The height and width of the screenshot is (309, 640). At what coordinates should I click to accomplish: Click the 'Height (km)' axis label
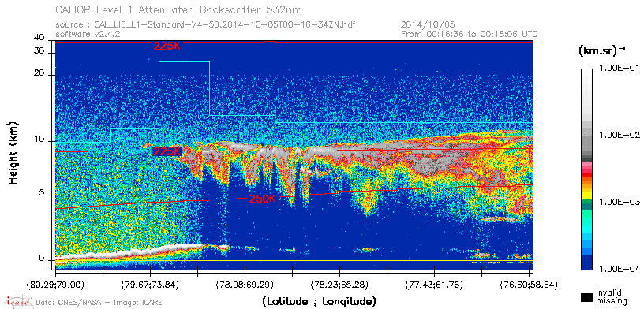[13, 152]
